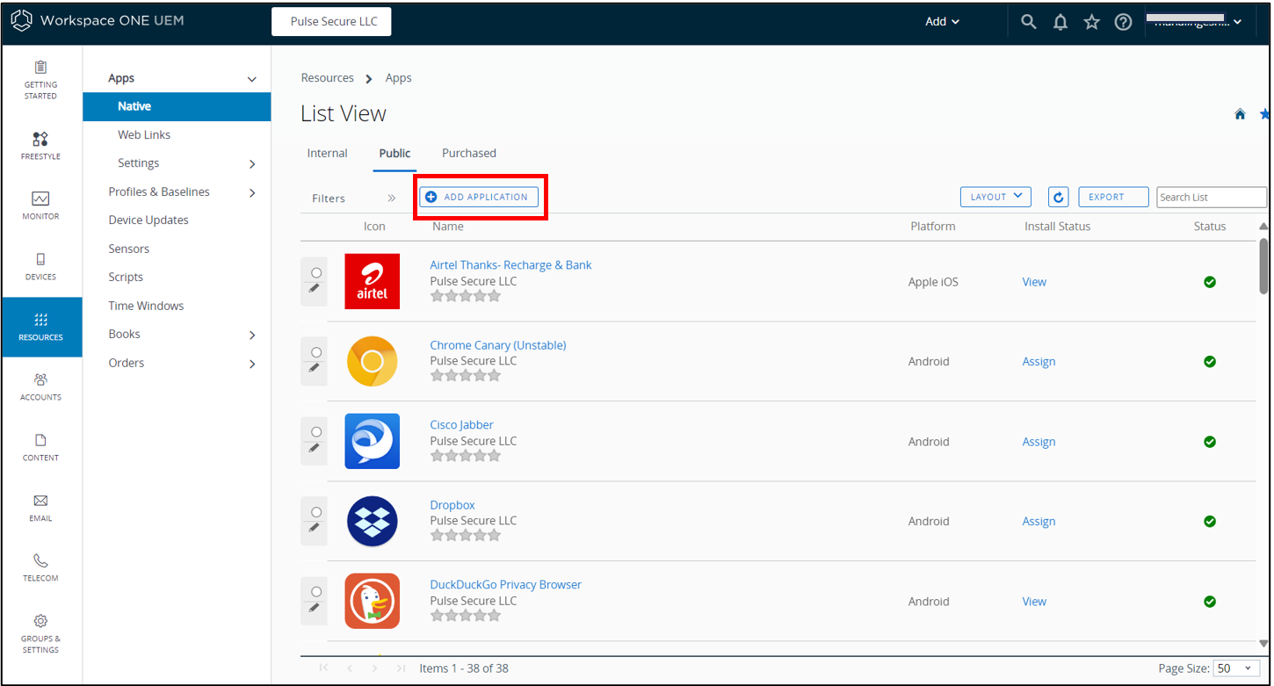Open the notifications bell icon
The width and height of the screenshot is (1274, 686).
pos(1060,22)
